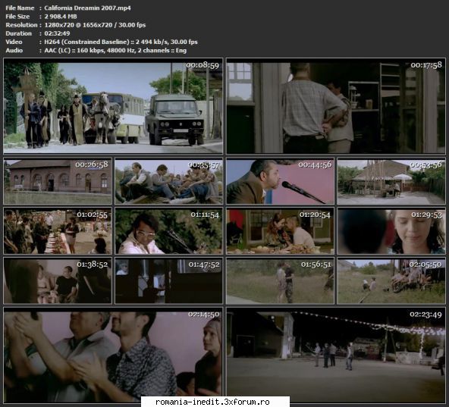Open the frame stamped 01:38:52
Viewport: 449px width, 407px height.
click(x=58, y=280)
